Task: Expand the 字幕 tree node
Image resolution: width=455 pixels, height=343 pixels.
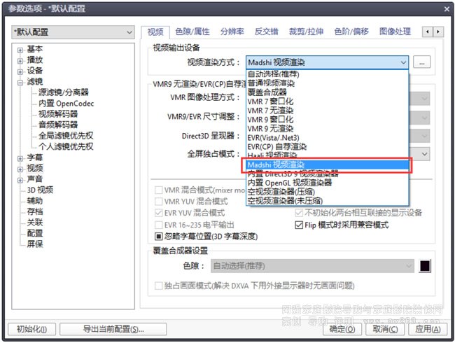Action: pos(20,157)
